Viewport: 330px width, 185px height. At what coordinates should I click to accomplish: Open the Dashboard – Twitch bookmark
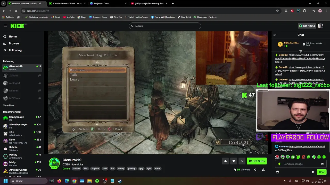[x=205, y=17]
